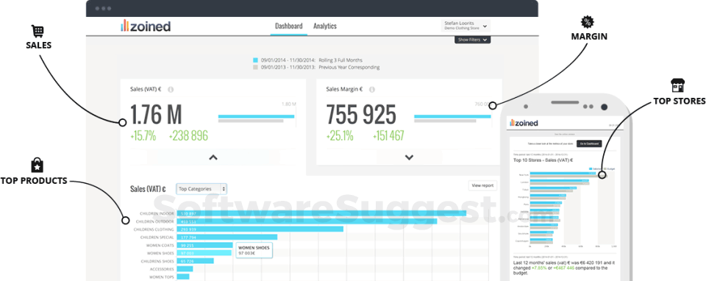This screenshot has height=281, width=706.
Task: Select the CHILDRENS SHOES bar
Action: coord(195,261)
